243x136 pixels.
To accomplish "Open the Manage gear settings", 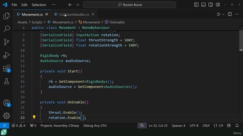I will coord(6,116).
